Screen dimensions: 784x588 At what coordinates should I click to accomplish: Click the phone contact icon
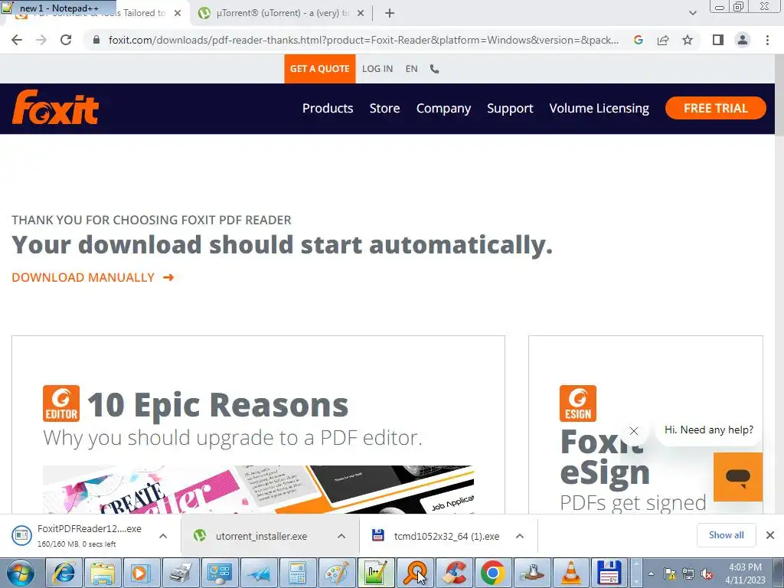tap(435, 69)
